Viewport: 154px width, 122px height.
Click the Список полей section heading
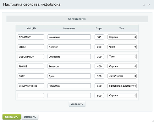tap(77, 19)
